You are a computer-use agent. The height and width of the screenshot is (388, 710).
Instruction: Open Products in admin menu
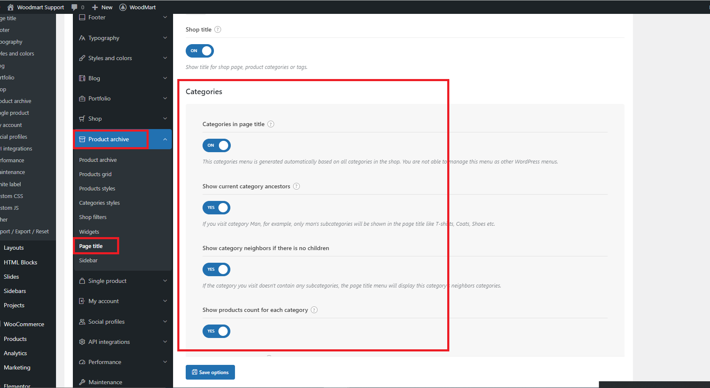[x=15, y=339]
